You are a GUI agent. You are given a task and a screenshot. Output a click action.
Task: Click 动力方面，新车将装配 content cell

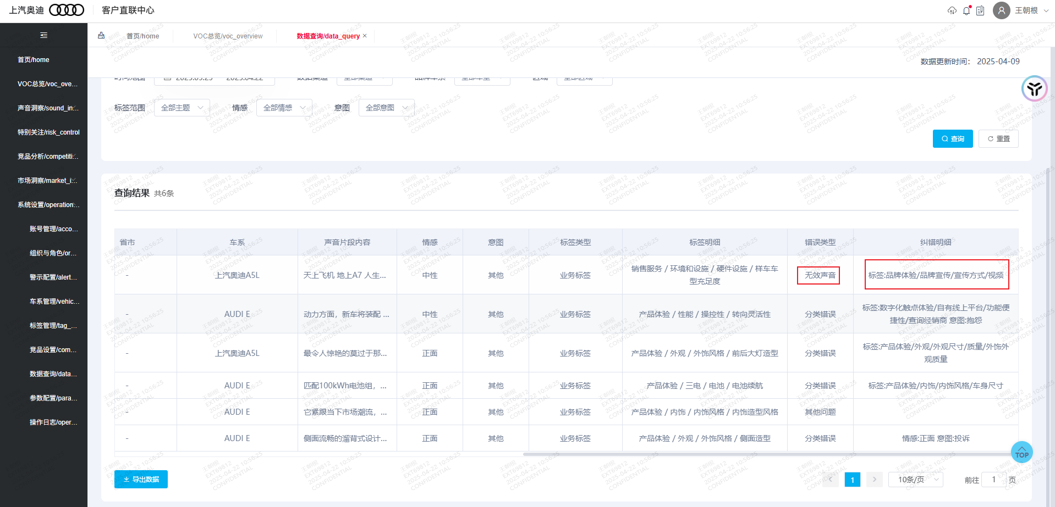tap(347, 314)
